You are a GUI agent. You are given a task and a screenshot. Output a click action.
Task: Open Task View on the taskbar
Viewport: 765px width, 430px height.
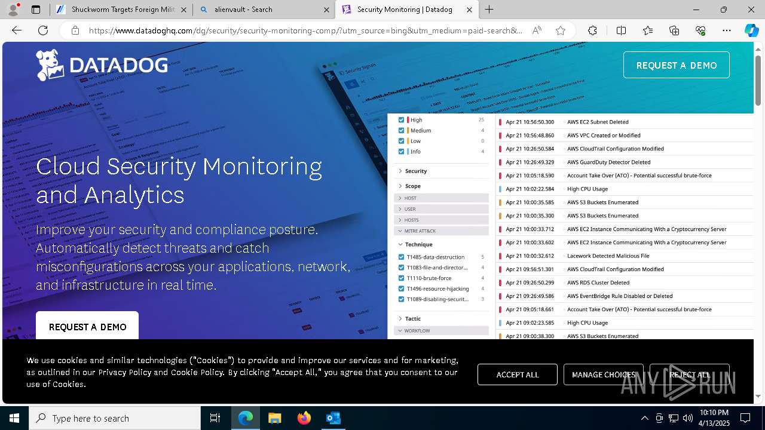pyautogui.click(x=215, y=418)
